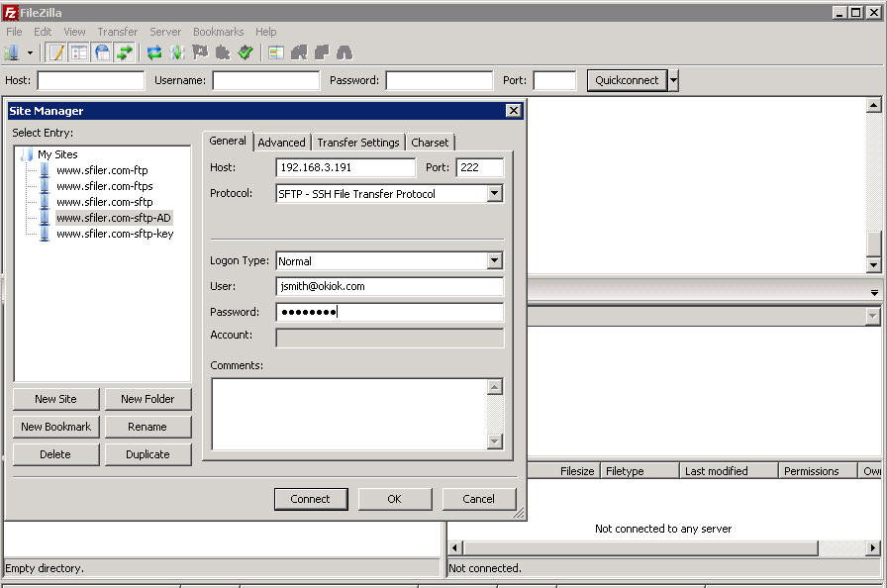
Task: Click the Comments text area
Action: (349, 414)
